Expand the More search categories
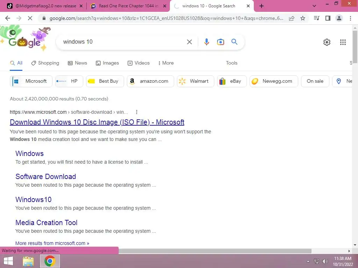The width and height of the screenshot is (358, 268). pos(166,63)
